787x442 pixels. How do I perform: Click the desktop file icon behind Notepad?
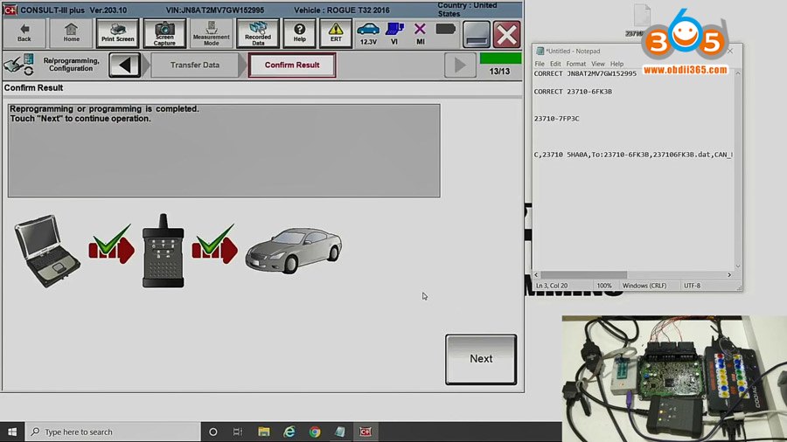[x=641, y=20]
